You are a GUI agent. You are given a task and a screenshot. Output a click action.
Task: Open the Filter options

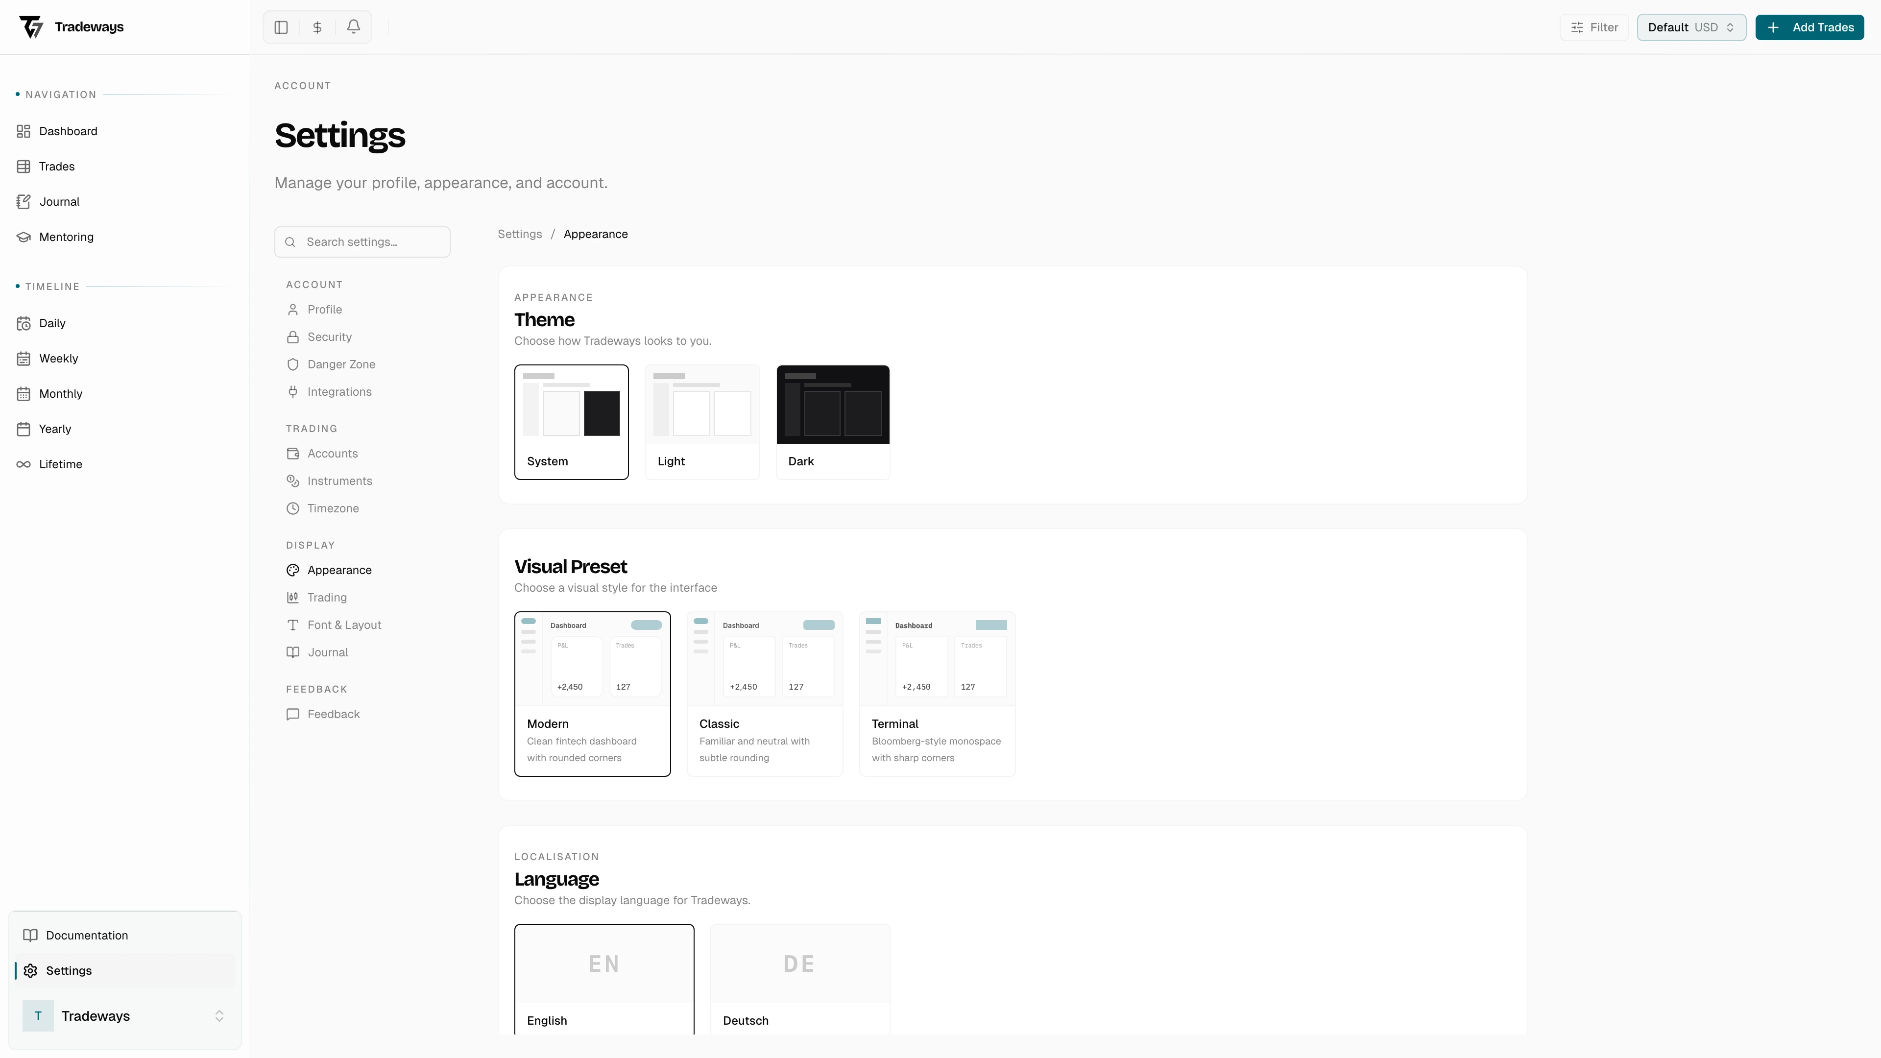(1594, 27)
